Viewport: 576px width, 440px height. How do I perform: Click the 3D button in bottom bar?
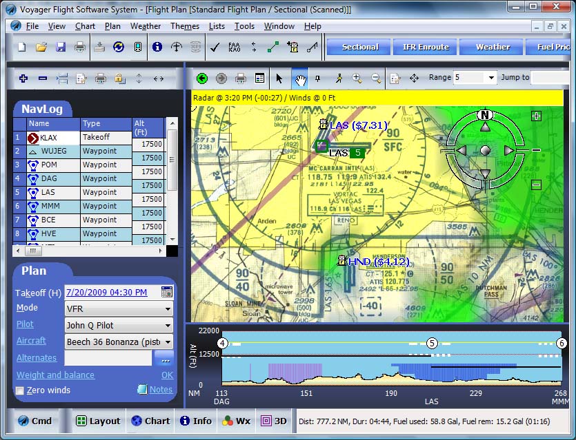coord(274,421)
